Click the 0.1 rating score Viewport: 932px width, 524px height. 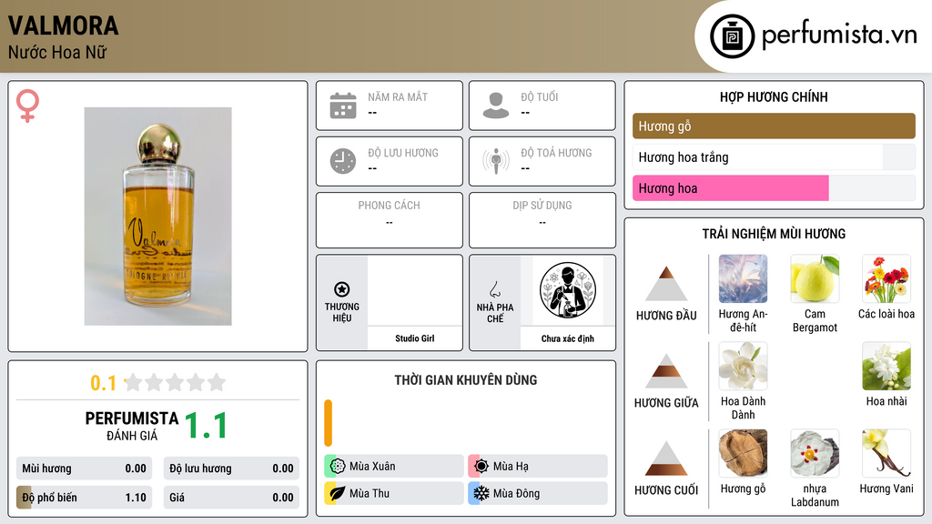103,383
